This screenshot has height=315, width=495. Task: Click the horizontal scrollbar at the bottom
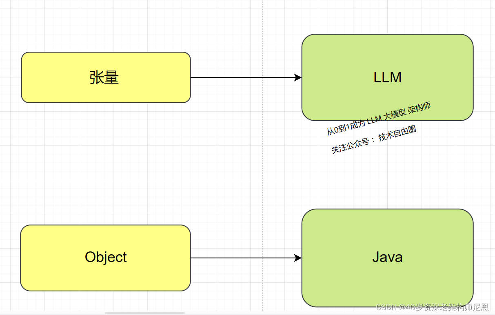[x=145, y=313]
